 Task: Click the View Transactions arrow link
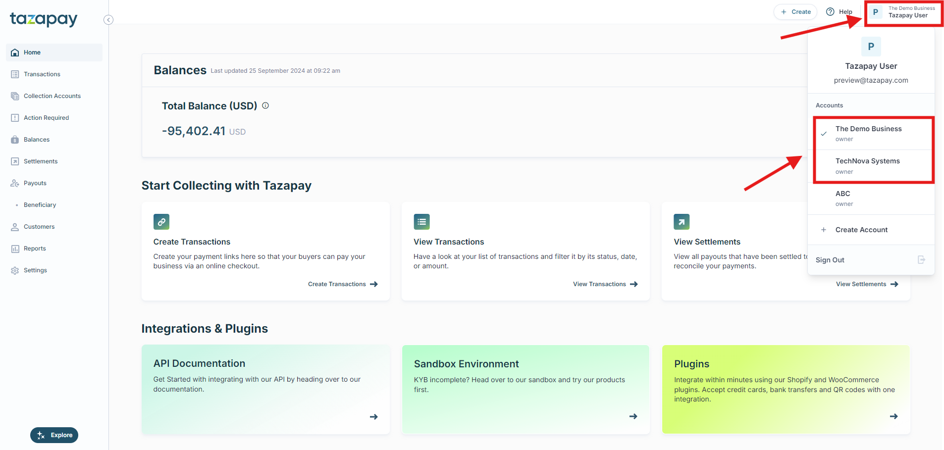click(605, 284)
